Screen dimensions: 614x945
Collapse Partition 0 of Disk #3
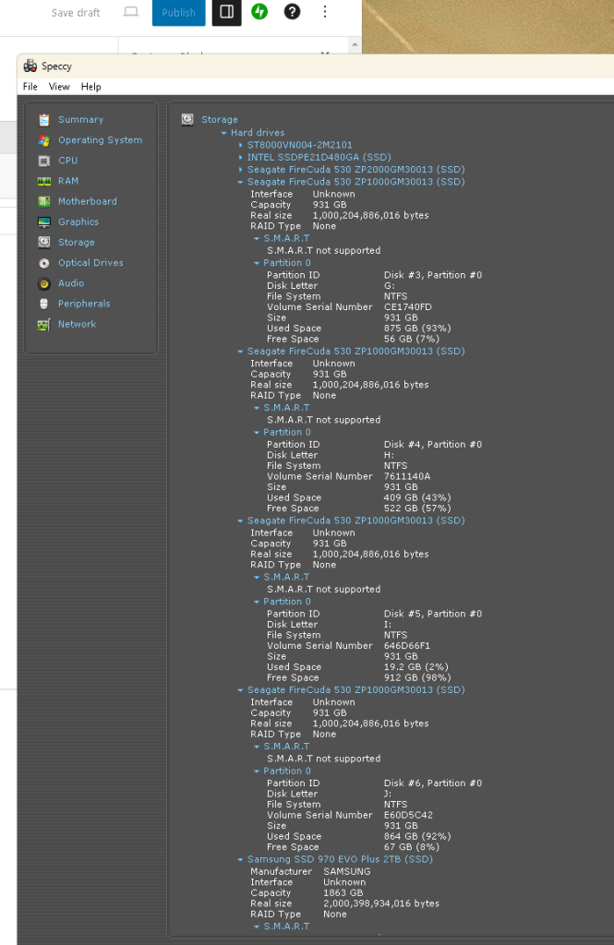click(x=257, y=263)
